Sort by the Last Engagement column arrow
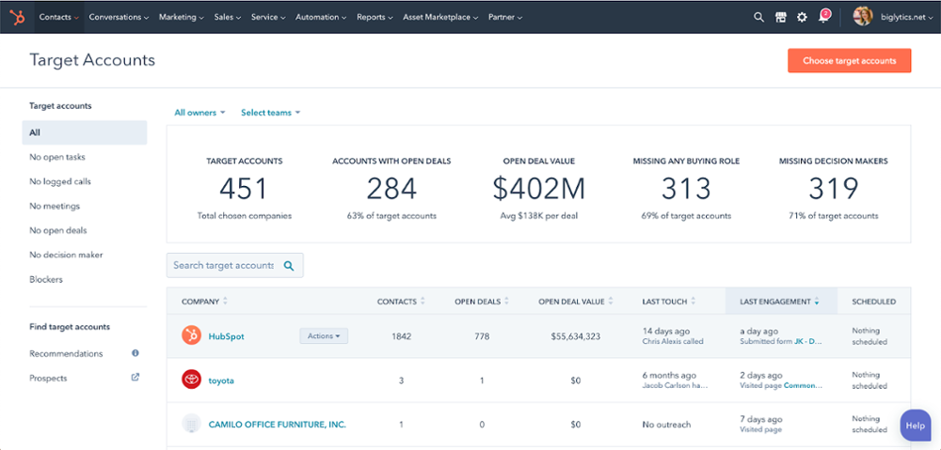 (817, 302)
